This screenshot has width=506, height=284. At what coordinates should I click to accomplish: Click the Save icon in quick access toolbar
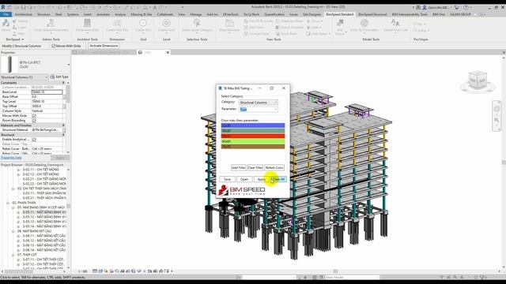pyautogui.click(x=23, y=7)
